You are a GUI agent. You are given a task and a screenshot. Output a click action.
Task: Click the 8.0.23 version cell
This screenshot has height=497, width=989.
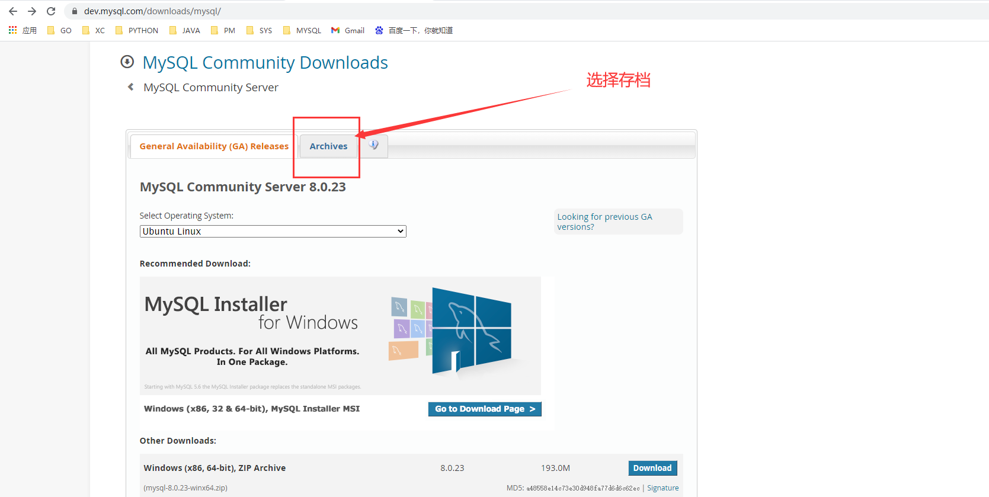[452, 468]
